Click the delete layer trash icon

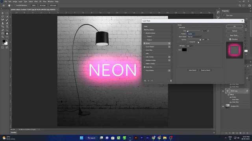click(x=248, y=133)
